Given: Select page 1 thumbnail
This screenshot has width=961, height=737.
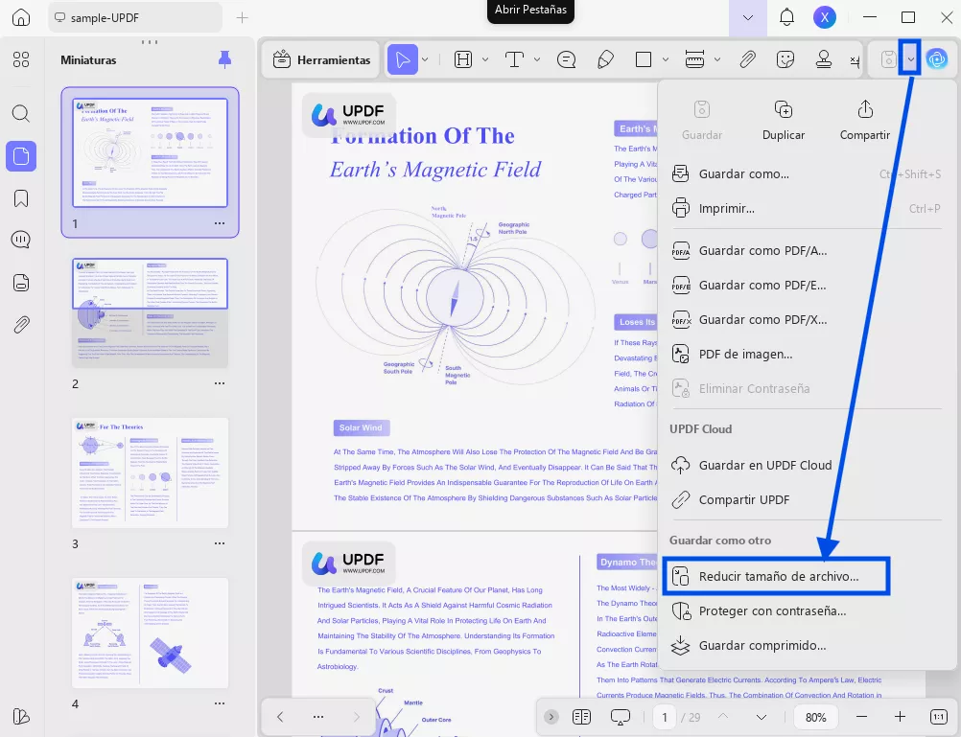Looking at the screenshot, I should [151, 152].
